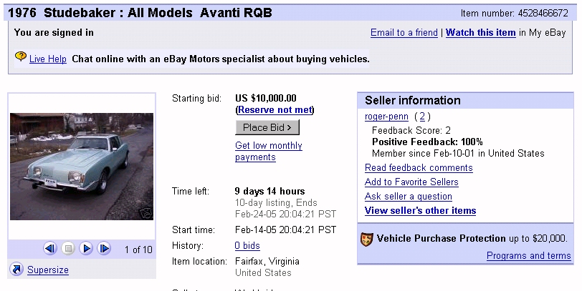This screenshot has width=582, height=291.
Task: Watch this item in My eBay
Action: 480,33
